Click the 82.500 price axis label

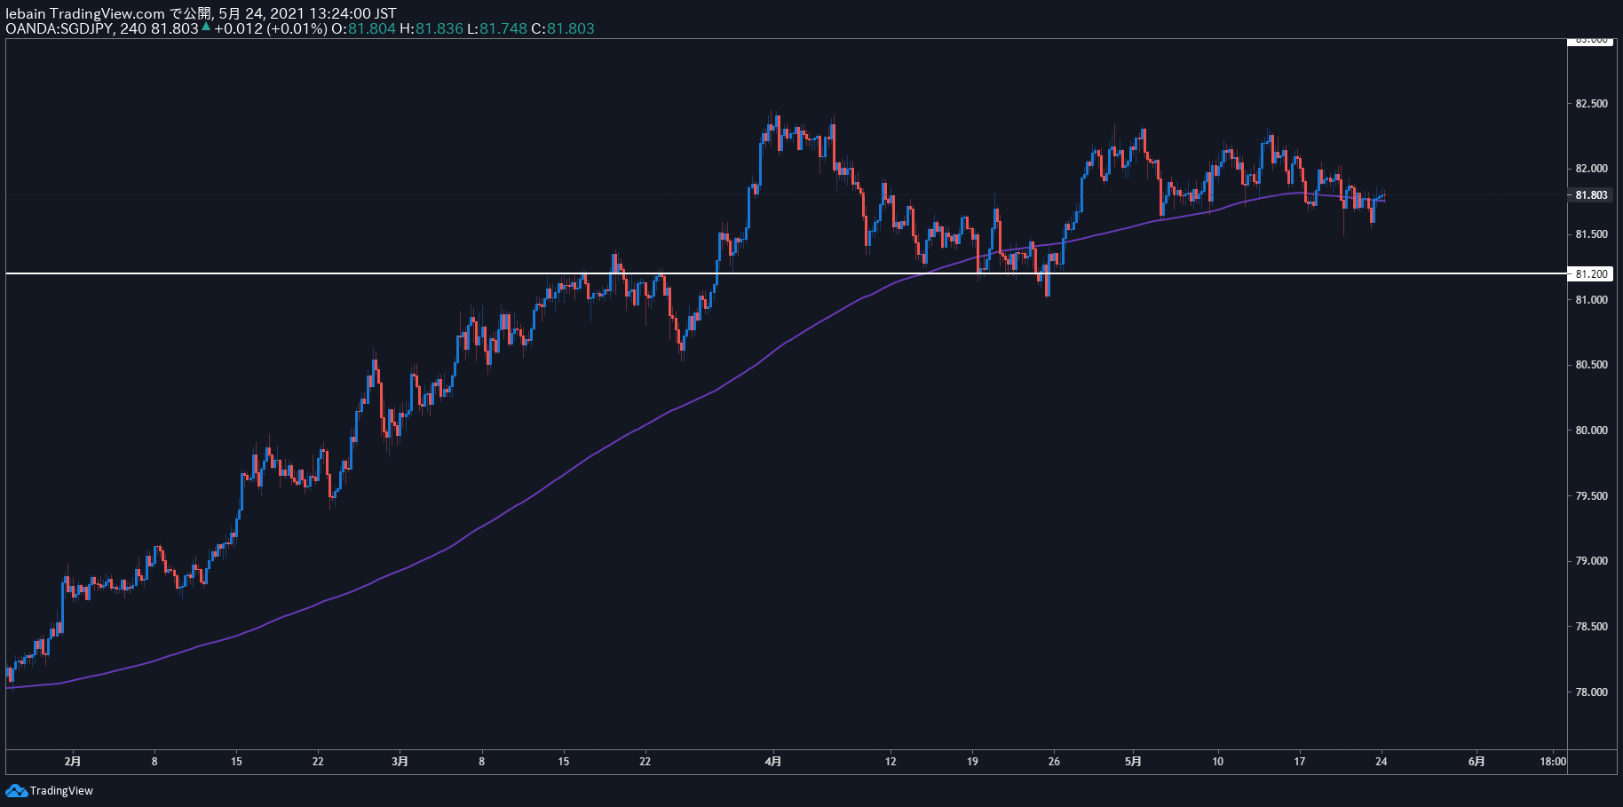click(x=1591, y=104)
